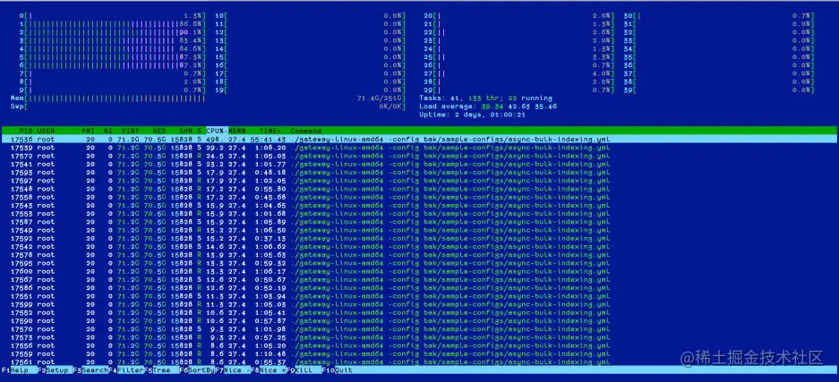The image size is (839, 382).
Task: Select the highlighted process row 17536
Action: (x=419, y=139)
